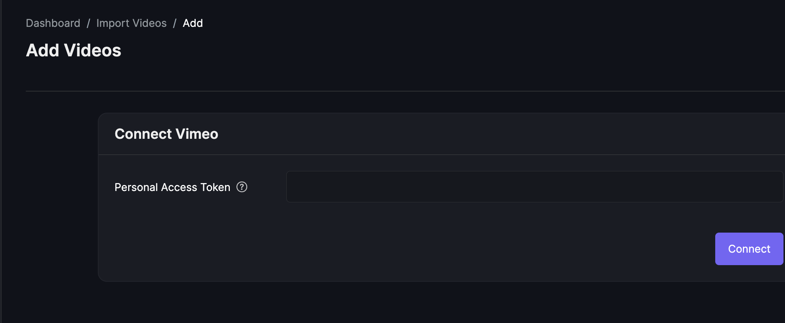Image resolution: width=785 pixels, height=323 pixels.
Task: Click the Connect button
Action: 749,249
